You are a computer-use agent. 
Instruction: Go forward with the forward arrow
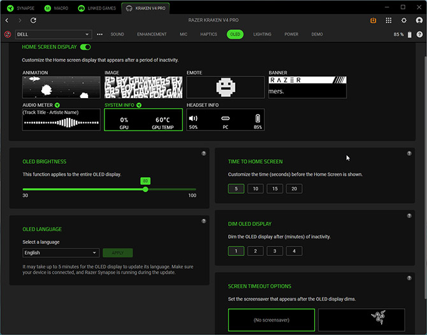20,20
